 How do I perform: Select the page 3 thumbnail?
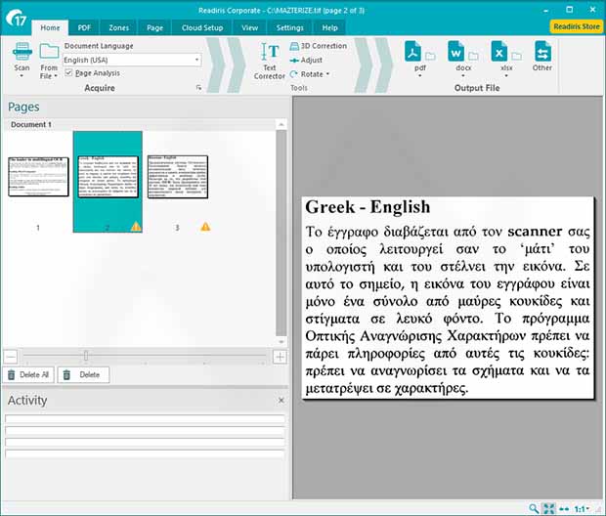pyautogui.click(x=177, y=176)
